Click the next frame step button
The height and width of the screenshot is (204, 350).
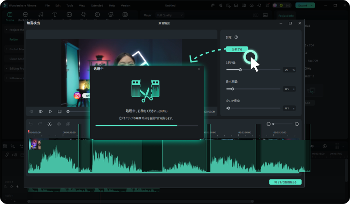(41, 112)
